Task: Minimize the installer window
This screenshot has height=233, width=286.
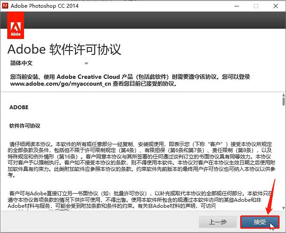Action: click(x=237, y=6)
